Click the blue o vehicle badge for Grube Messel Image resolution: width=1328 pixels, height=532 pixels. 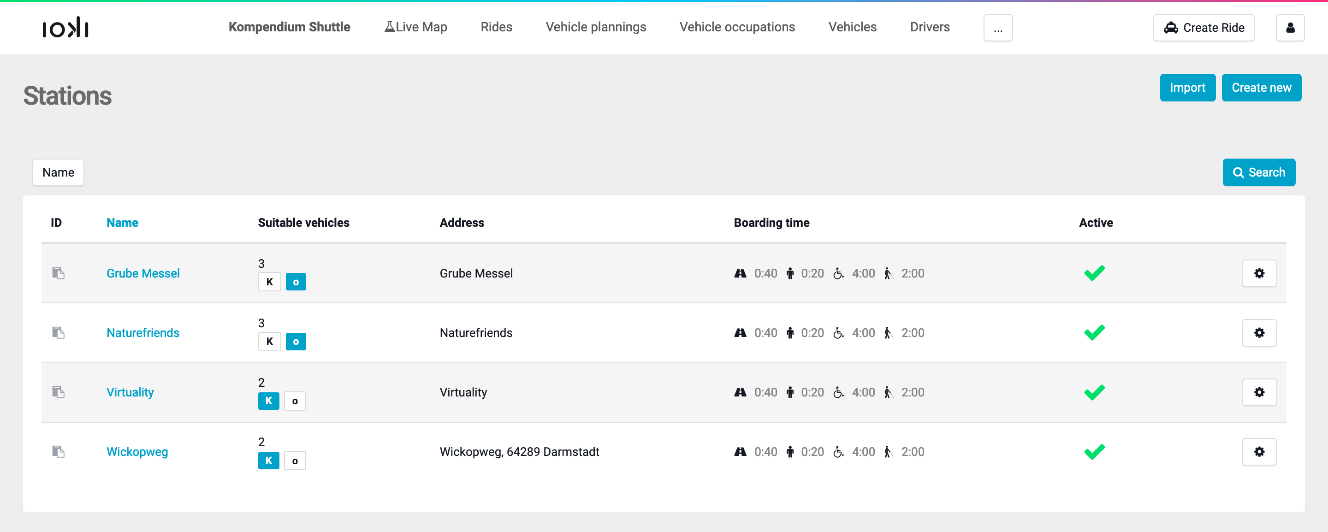point(296,282)
